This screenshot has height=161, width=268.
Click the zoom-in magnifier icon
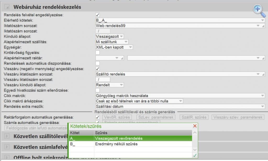[x=258, y=9]
